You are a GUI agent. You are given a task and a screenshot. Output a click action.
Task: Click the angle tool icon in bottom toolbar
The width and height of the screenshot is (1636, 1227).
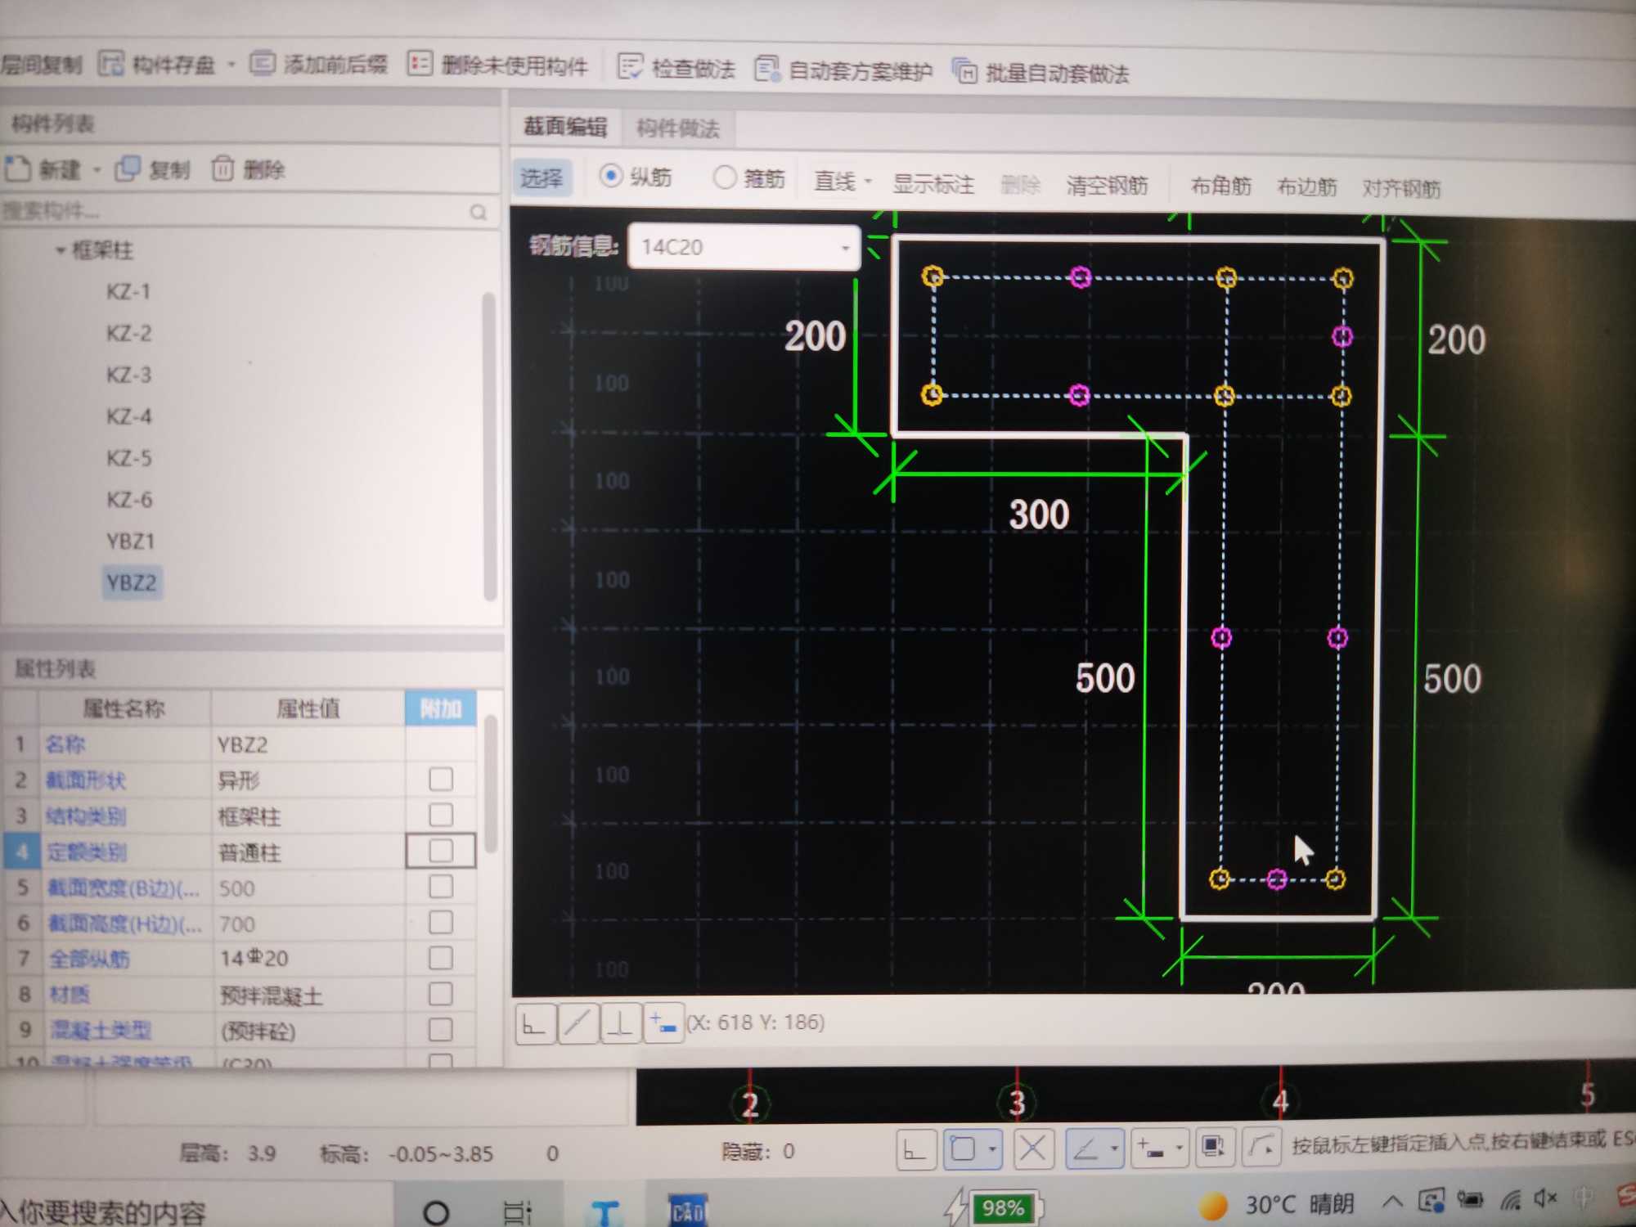pos(1086,1149)
